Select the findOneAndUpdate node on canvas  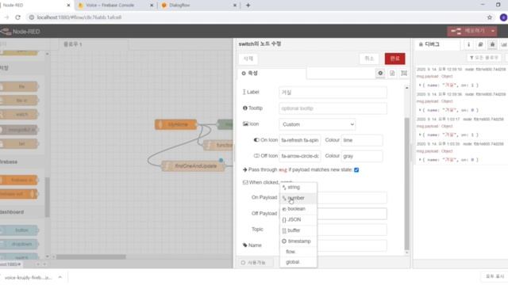[193, 166]
